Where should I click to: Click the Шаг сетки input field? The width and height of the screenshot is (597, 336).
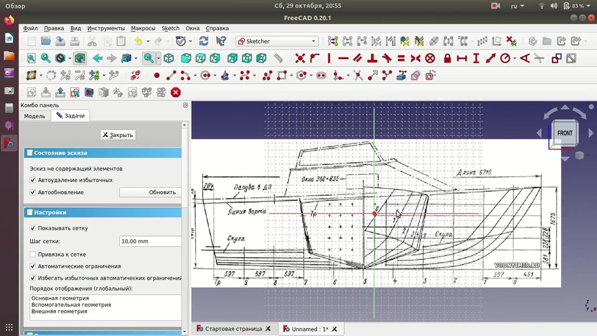point(150,241)
